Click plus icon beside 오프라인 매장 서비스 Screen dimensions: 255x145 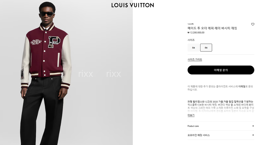coord(253,135)
